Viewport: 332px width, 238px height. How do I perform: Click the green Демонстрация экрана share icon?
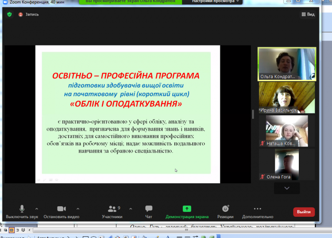tap(187, 209)
